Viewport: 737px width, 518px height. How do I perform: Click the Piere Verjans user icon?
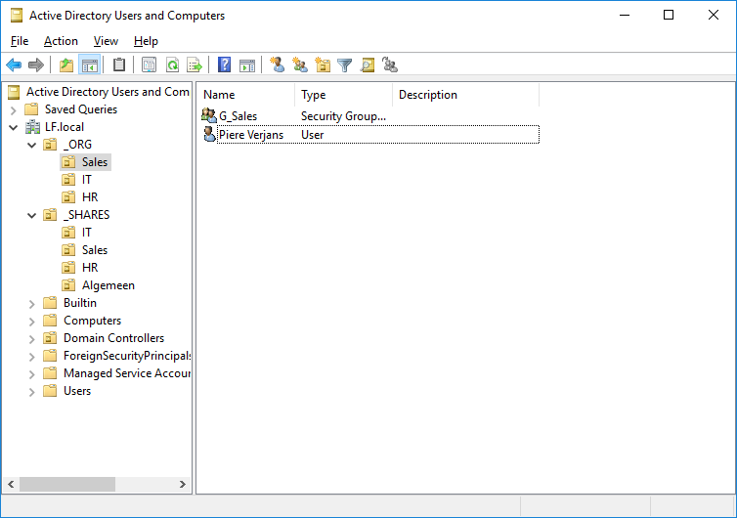(209, 134)
